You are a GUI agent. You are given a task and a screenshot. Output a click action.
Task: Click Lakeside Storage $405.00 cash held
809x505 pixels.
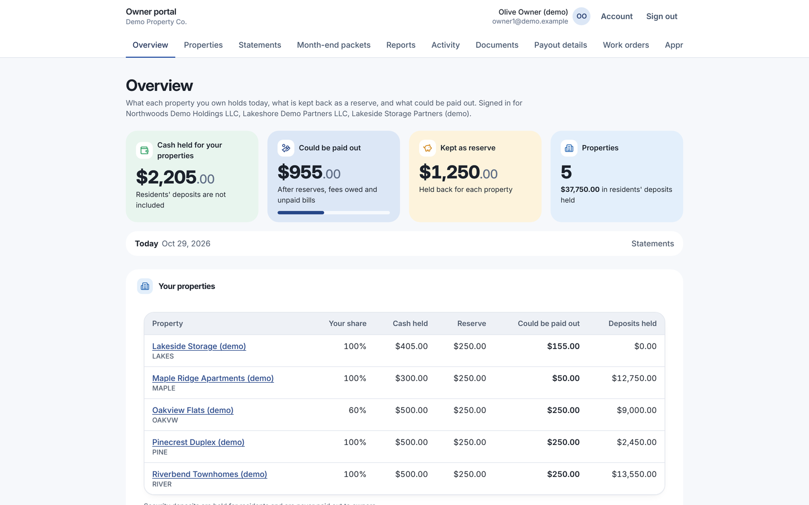pyautogui.click(x=411, y=346)
